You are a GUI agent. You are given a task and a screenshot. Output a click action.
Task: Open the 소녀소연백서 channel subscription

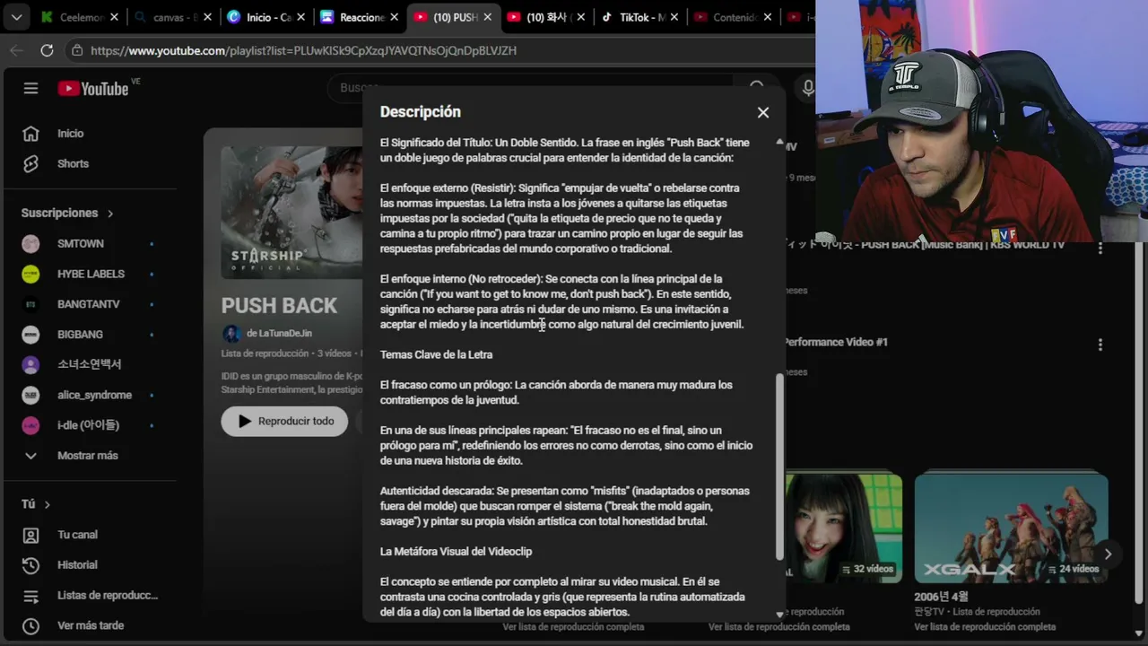(90, 364)
